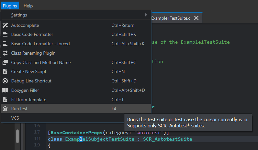The width and height of the screenshot is (258, 150).
Task: Click the Basic Code Formatter forced icon
Action: (x=5, y=44)
